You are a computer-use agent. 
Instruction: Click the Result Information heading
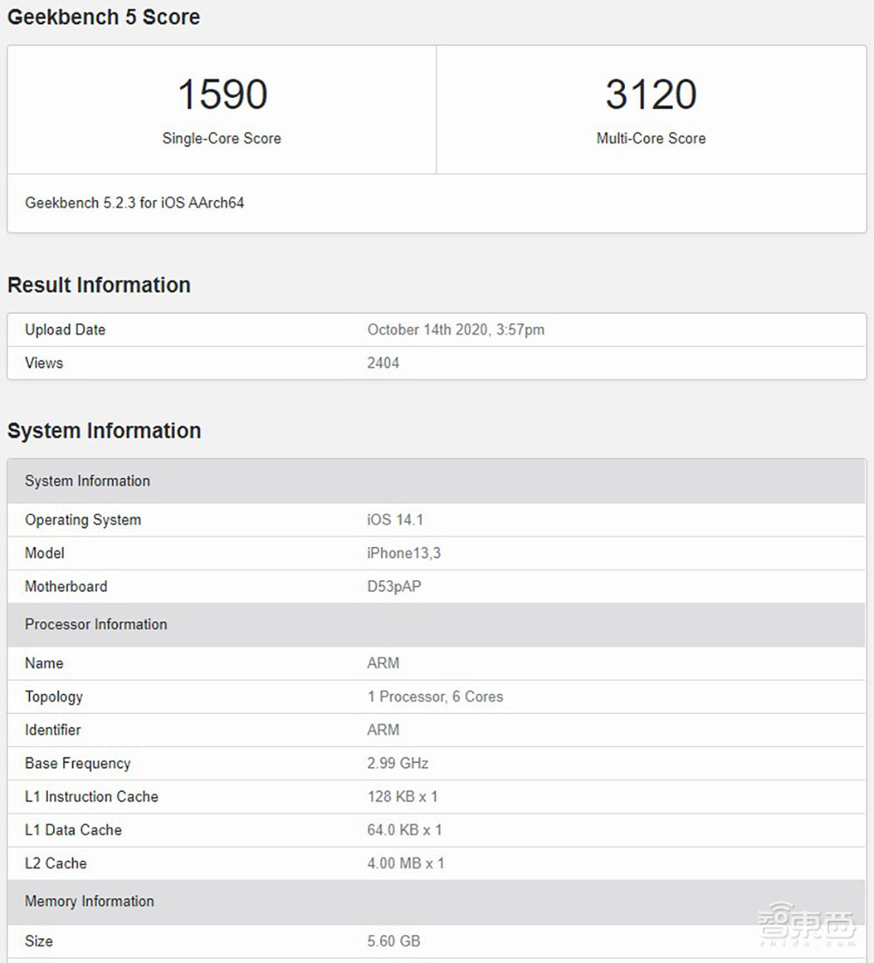(99, 285)
